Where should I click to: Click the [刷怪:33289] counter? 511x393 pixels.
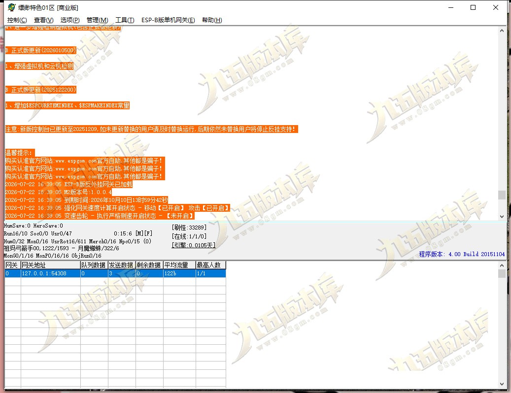click(189, 227)
